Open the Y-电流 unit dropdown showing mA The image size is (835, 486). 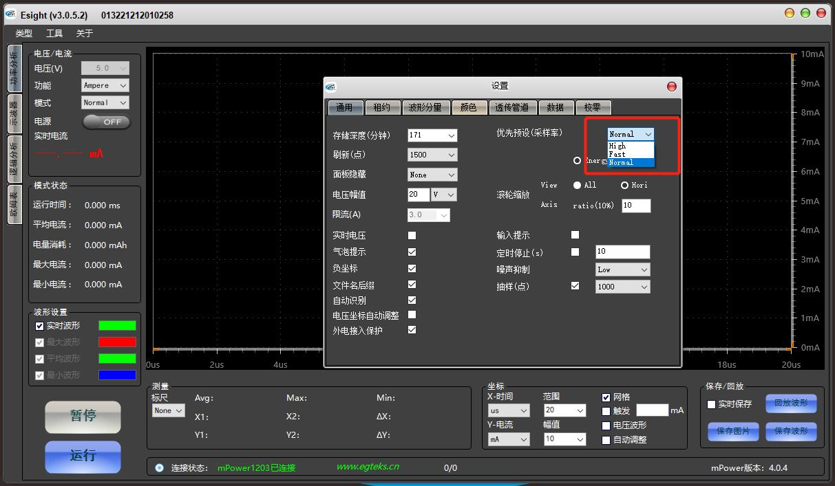509,439
